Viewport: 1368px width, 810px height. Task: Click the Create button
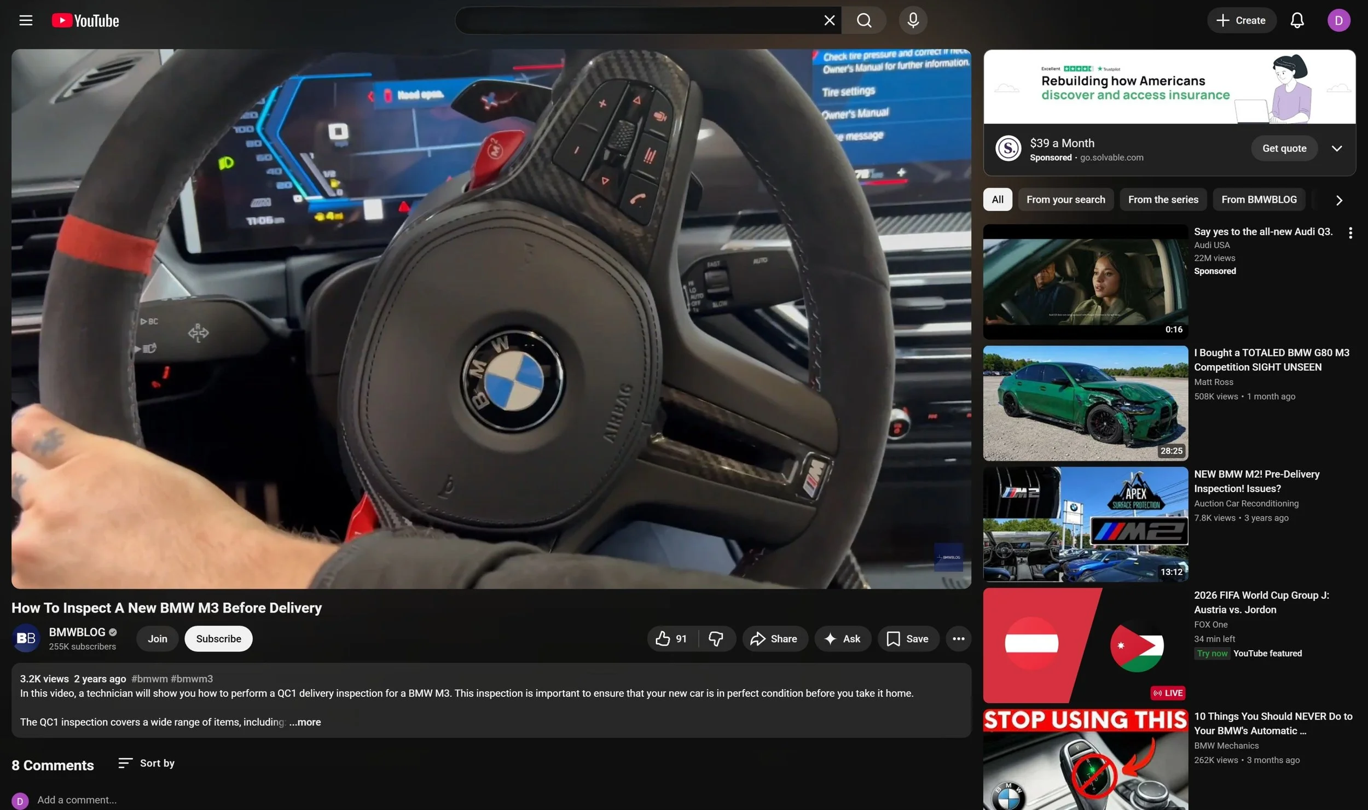pos(1241,20)
